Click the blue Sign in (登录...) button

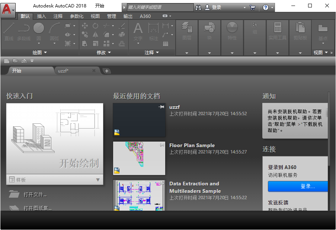coord(298,187)
